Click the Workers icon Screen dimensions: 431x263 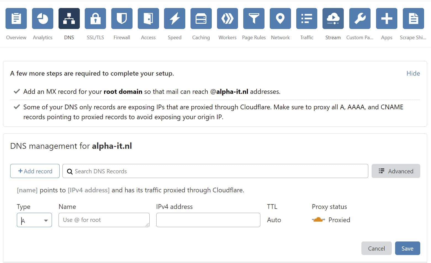227,19
